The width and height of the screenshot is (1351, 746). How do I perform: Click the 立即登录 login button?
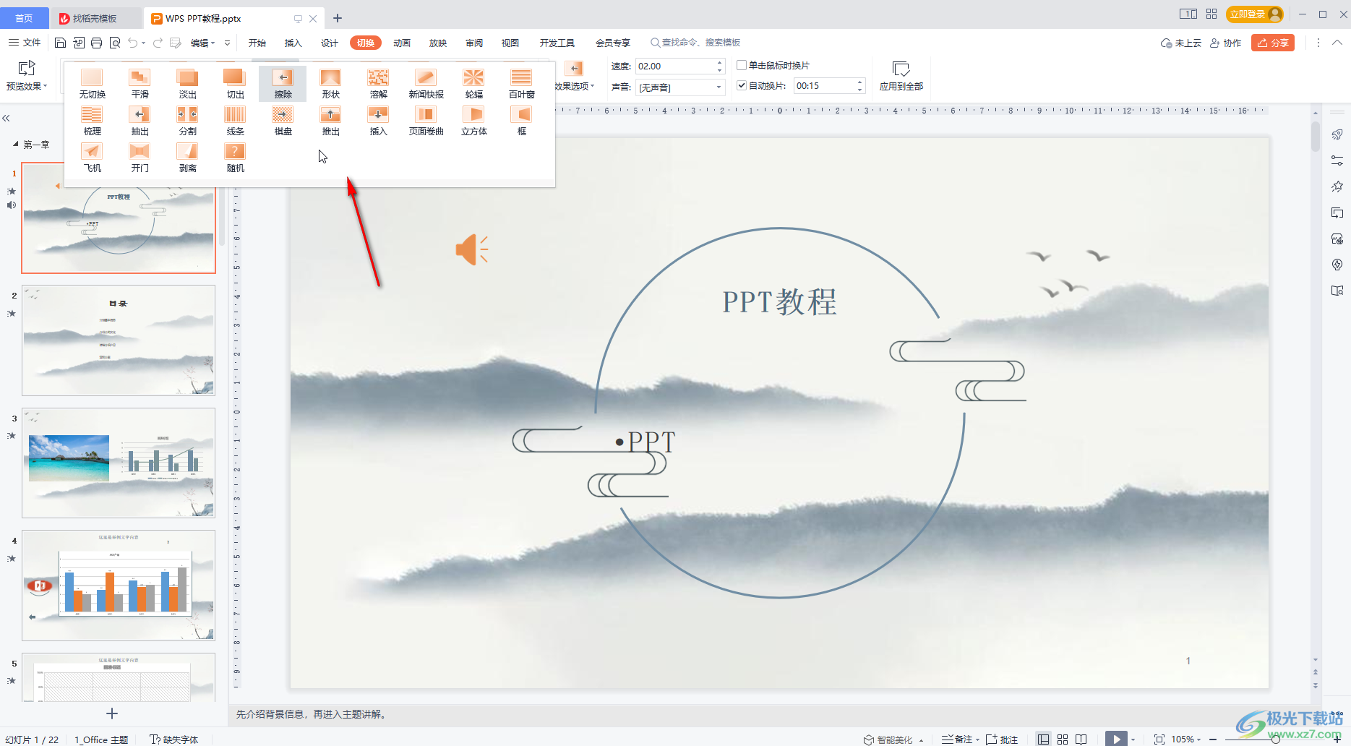(x=1253, y=14)
